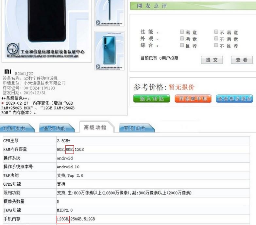Click the 照相功能 camera spec value

tap(124, 193)
